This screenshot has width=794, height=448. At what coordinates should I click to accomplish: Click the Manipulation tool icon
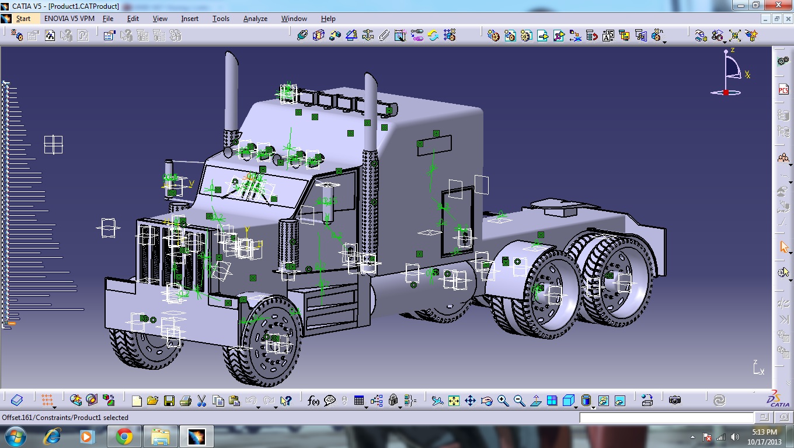point(701,36)
